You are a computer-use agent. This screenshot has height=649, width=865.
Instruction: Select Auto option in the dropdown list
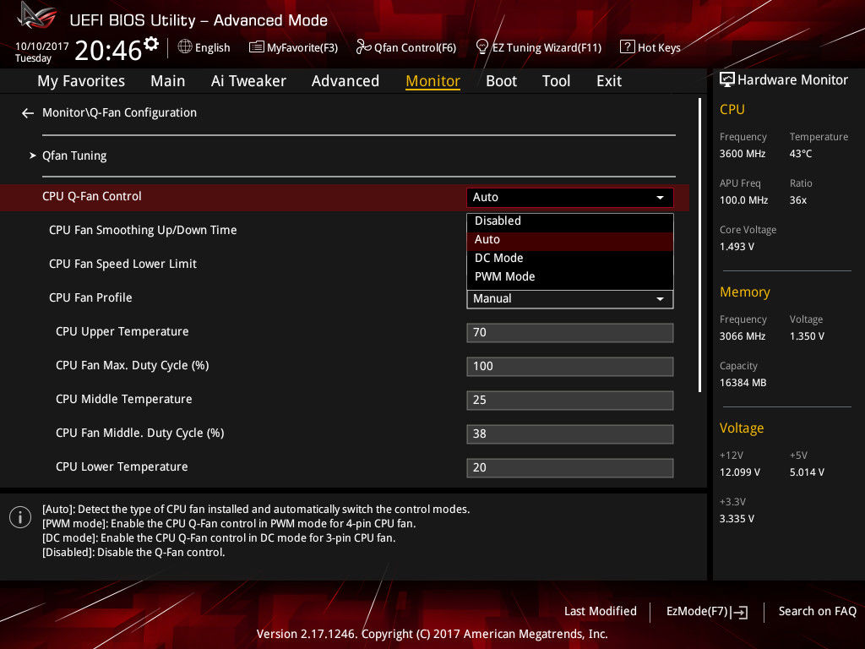point(569,239)
